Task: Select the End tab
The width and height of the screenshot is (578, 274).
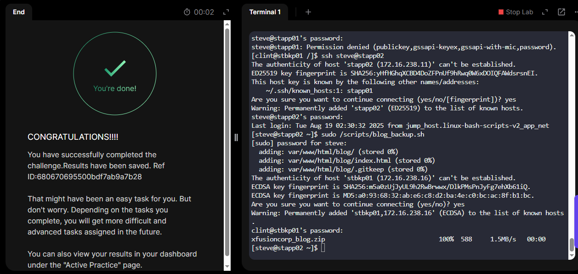Action: pos(19,12)
